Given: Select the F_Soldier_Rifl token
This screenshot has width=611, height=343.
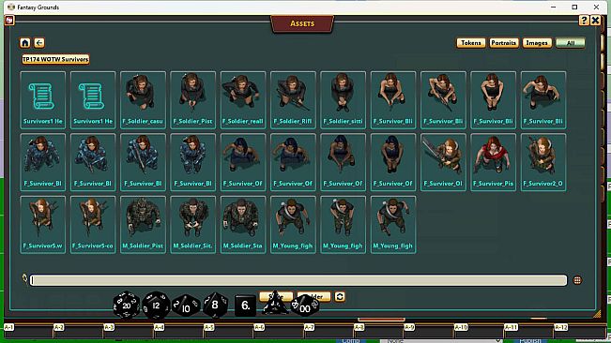Looking at the screenshot, I should pyautogui.click(x=293, y=100).
